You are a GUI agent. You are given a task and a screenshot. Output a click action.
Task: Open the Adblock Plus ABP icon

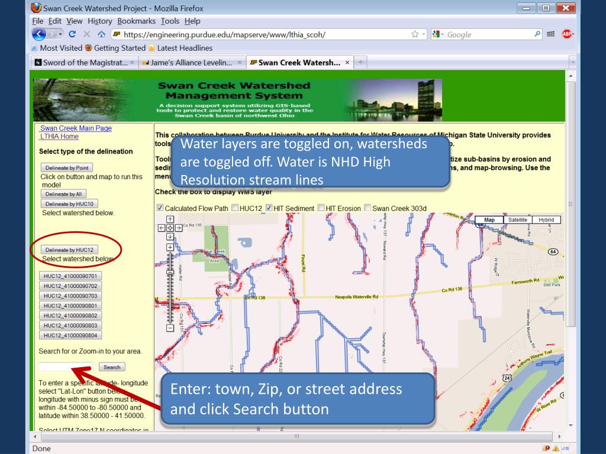point(567,34)
